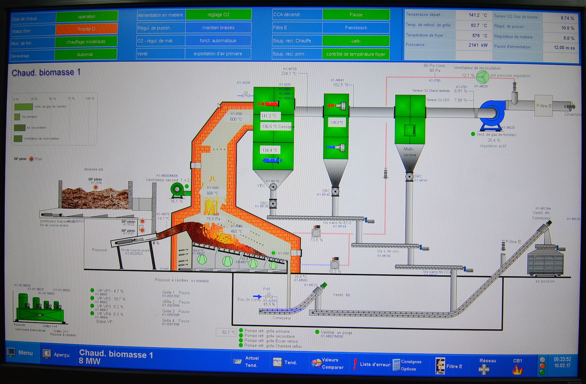The height and width of the screenshot is (384, 586).
Task: Click the CCA décendr. Pause field
Action: click(356, 14)
